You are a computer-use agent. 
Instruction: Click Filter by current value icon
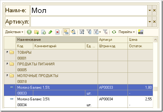pos(89,32)
